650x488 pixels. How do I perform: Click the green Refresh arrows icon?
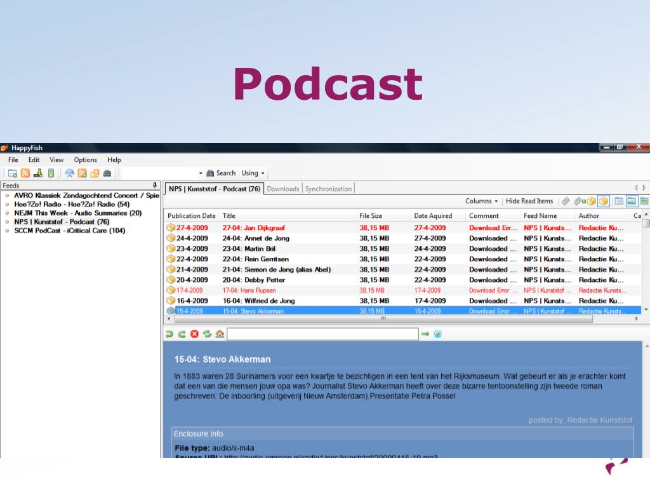click(207, 334)
